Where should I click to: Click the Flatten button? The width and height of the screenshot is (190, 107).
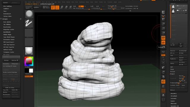click(7, 92)
